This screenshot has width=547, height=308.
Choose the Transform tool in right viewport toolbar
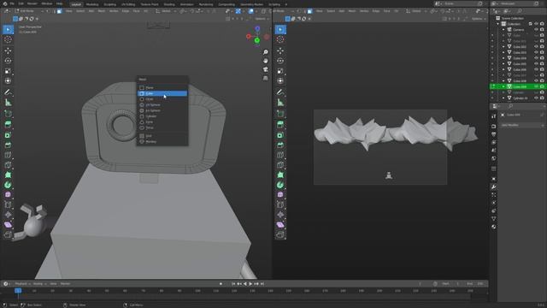pyautogui.click(x=280, y=81)
